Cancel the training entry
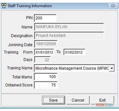Screen dimensions: 119x111 [x=78, y=100]
